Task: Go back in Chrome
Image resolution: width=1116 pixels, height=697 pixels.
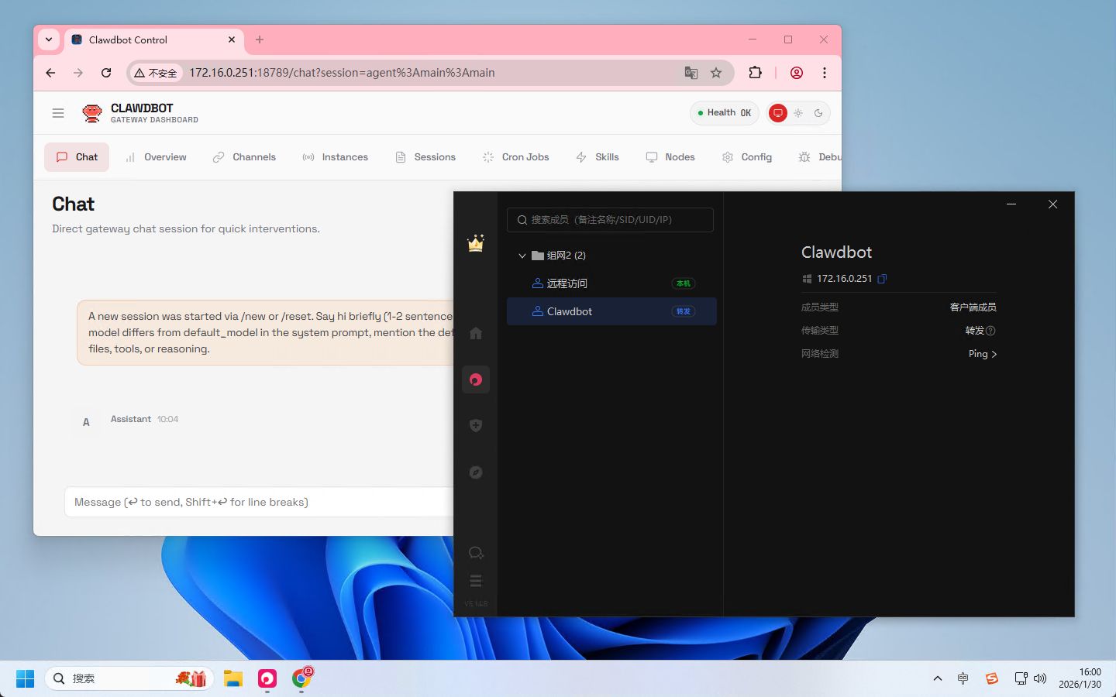Action: coord(50,73)
